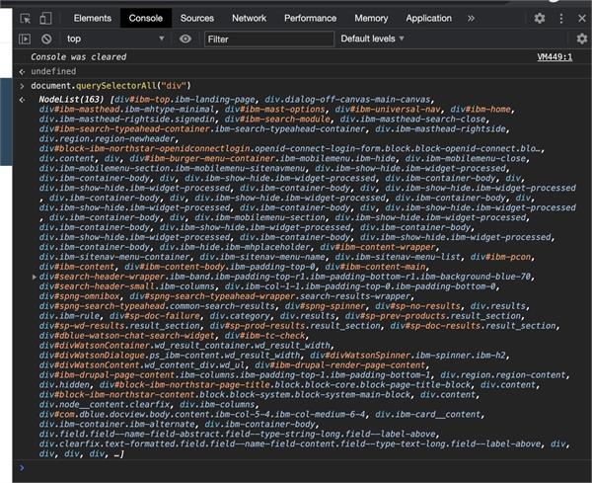592x483 pixels.
Task: Click div#block-ibm-northstar-openidconnectlogin node
Action: tap(289, 148)
